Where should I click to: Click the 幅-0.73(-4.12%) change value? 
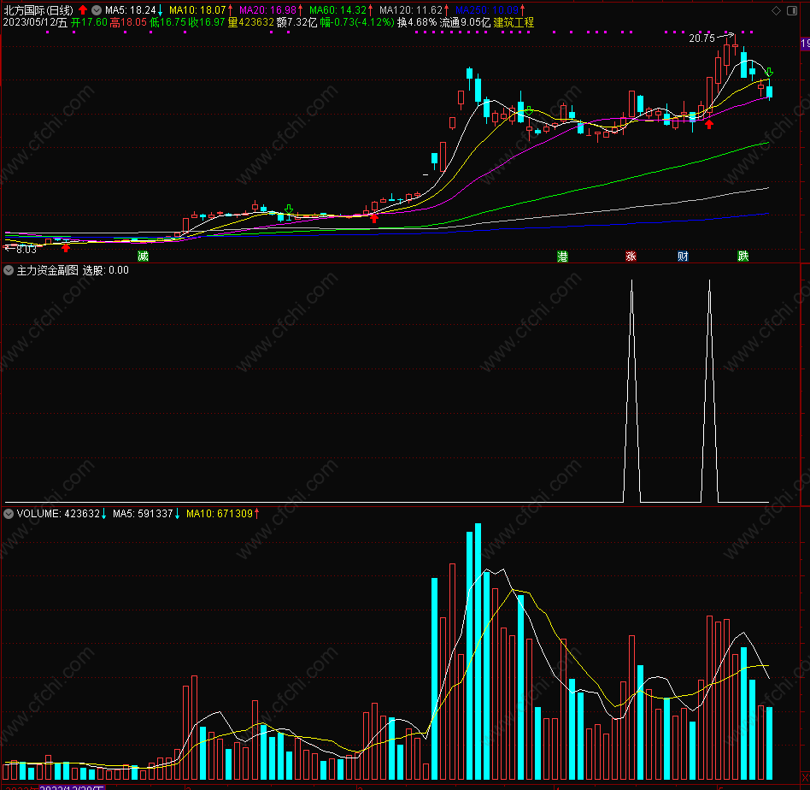pos(357,22)
